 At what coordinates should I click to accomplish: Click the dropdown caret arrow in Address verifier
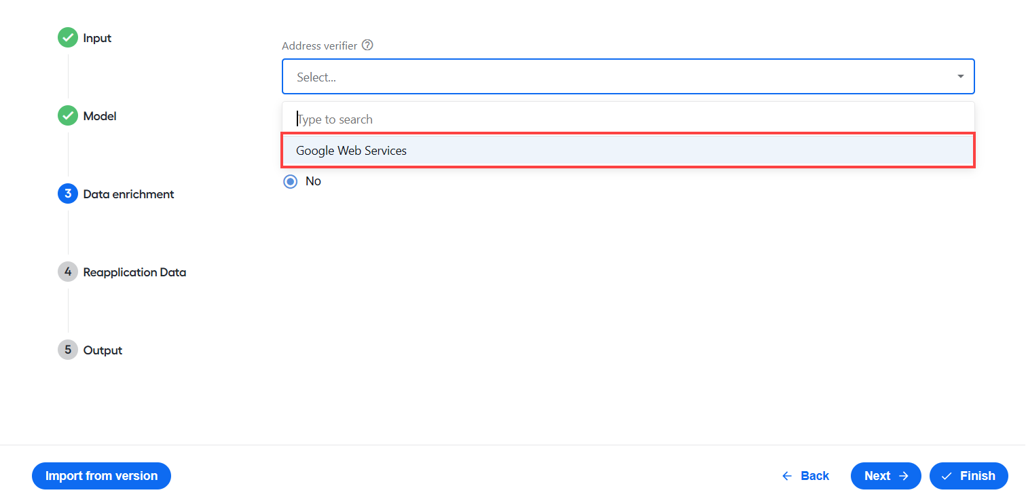[960, 77]
